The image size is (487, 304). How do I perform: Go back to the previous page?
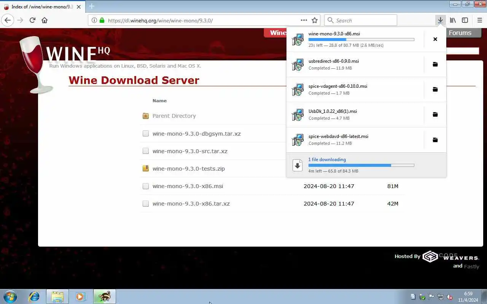8,20
